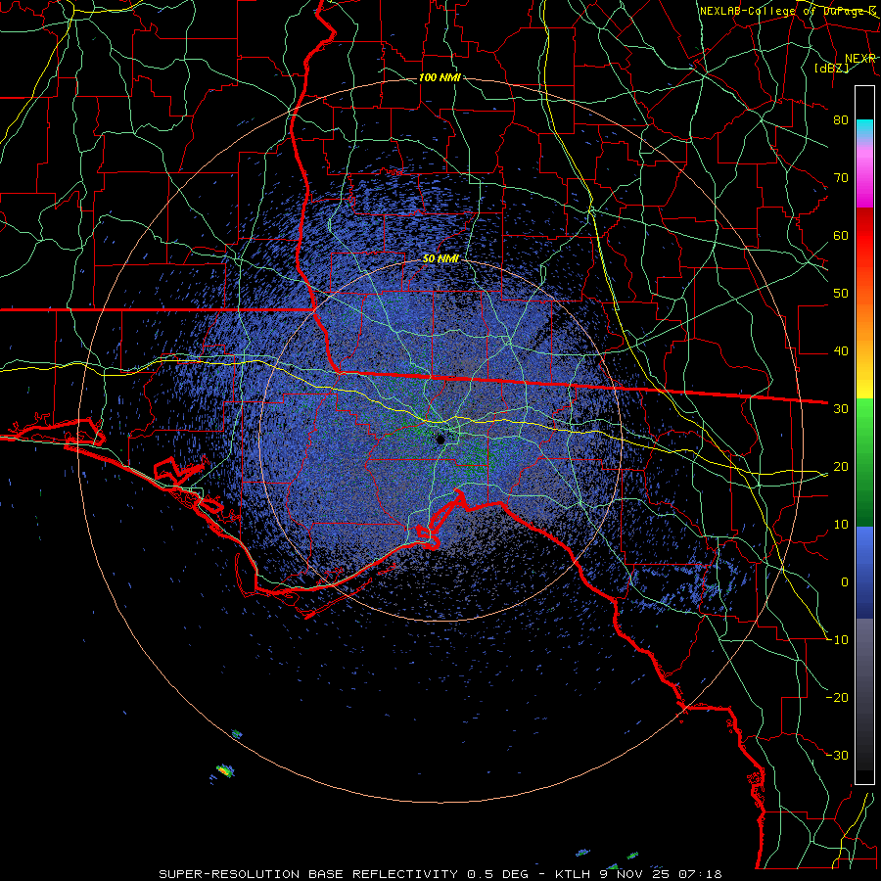Click the yellow-cored storm echo over the Gulf
The image size is (881, 881).
coord(225,771)
